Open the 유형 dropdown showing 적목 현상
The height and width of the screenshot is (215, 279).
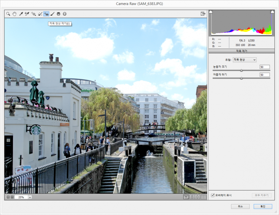[244, 60]
